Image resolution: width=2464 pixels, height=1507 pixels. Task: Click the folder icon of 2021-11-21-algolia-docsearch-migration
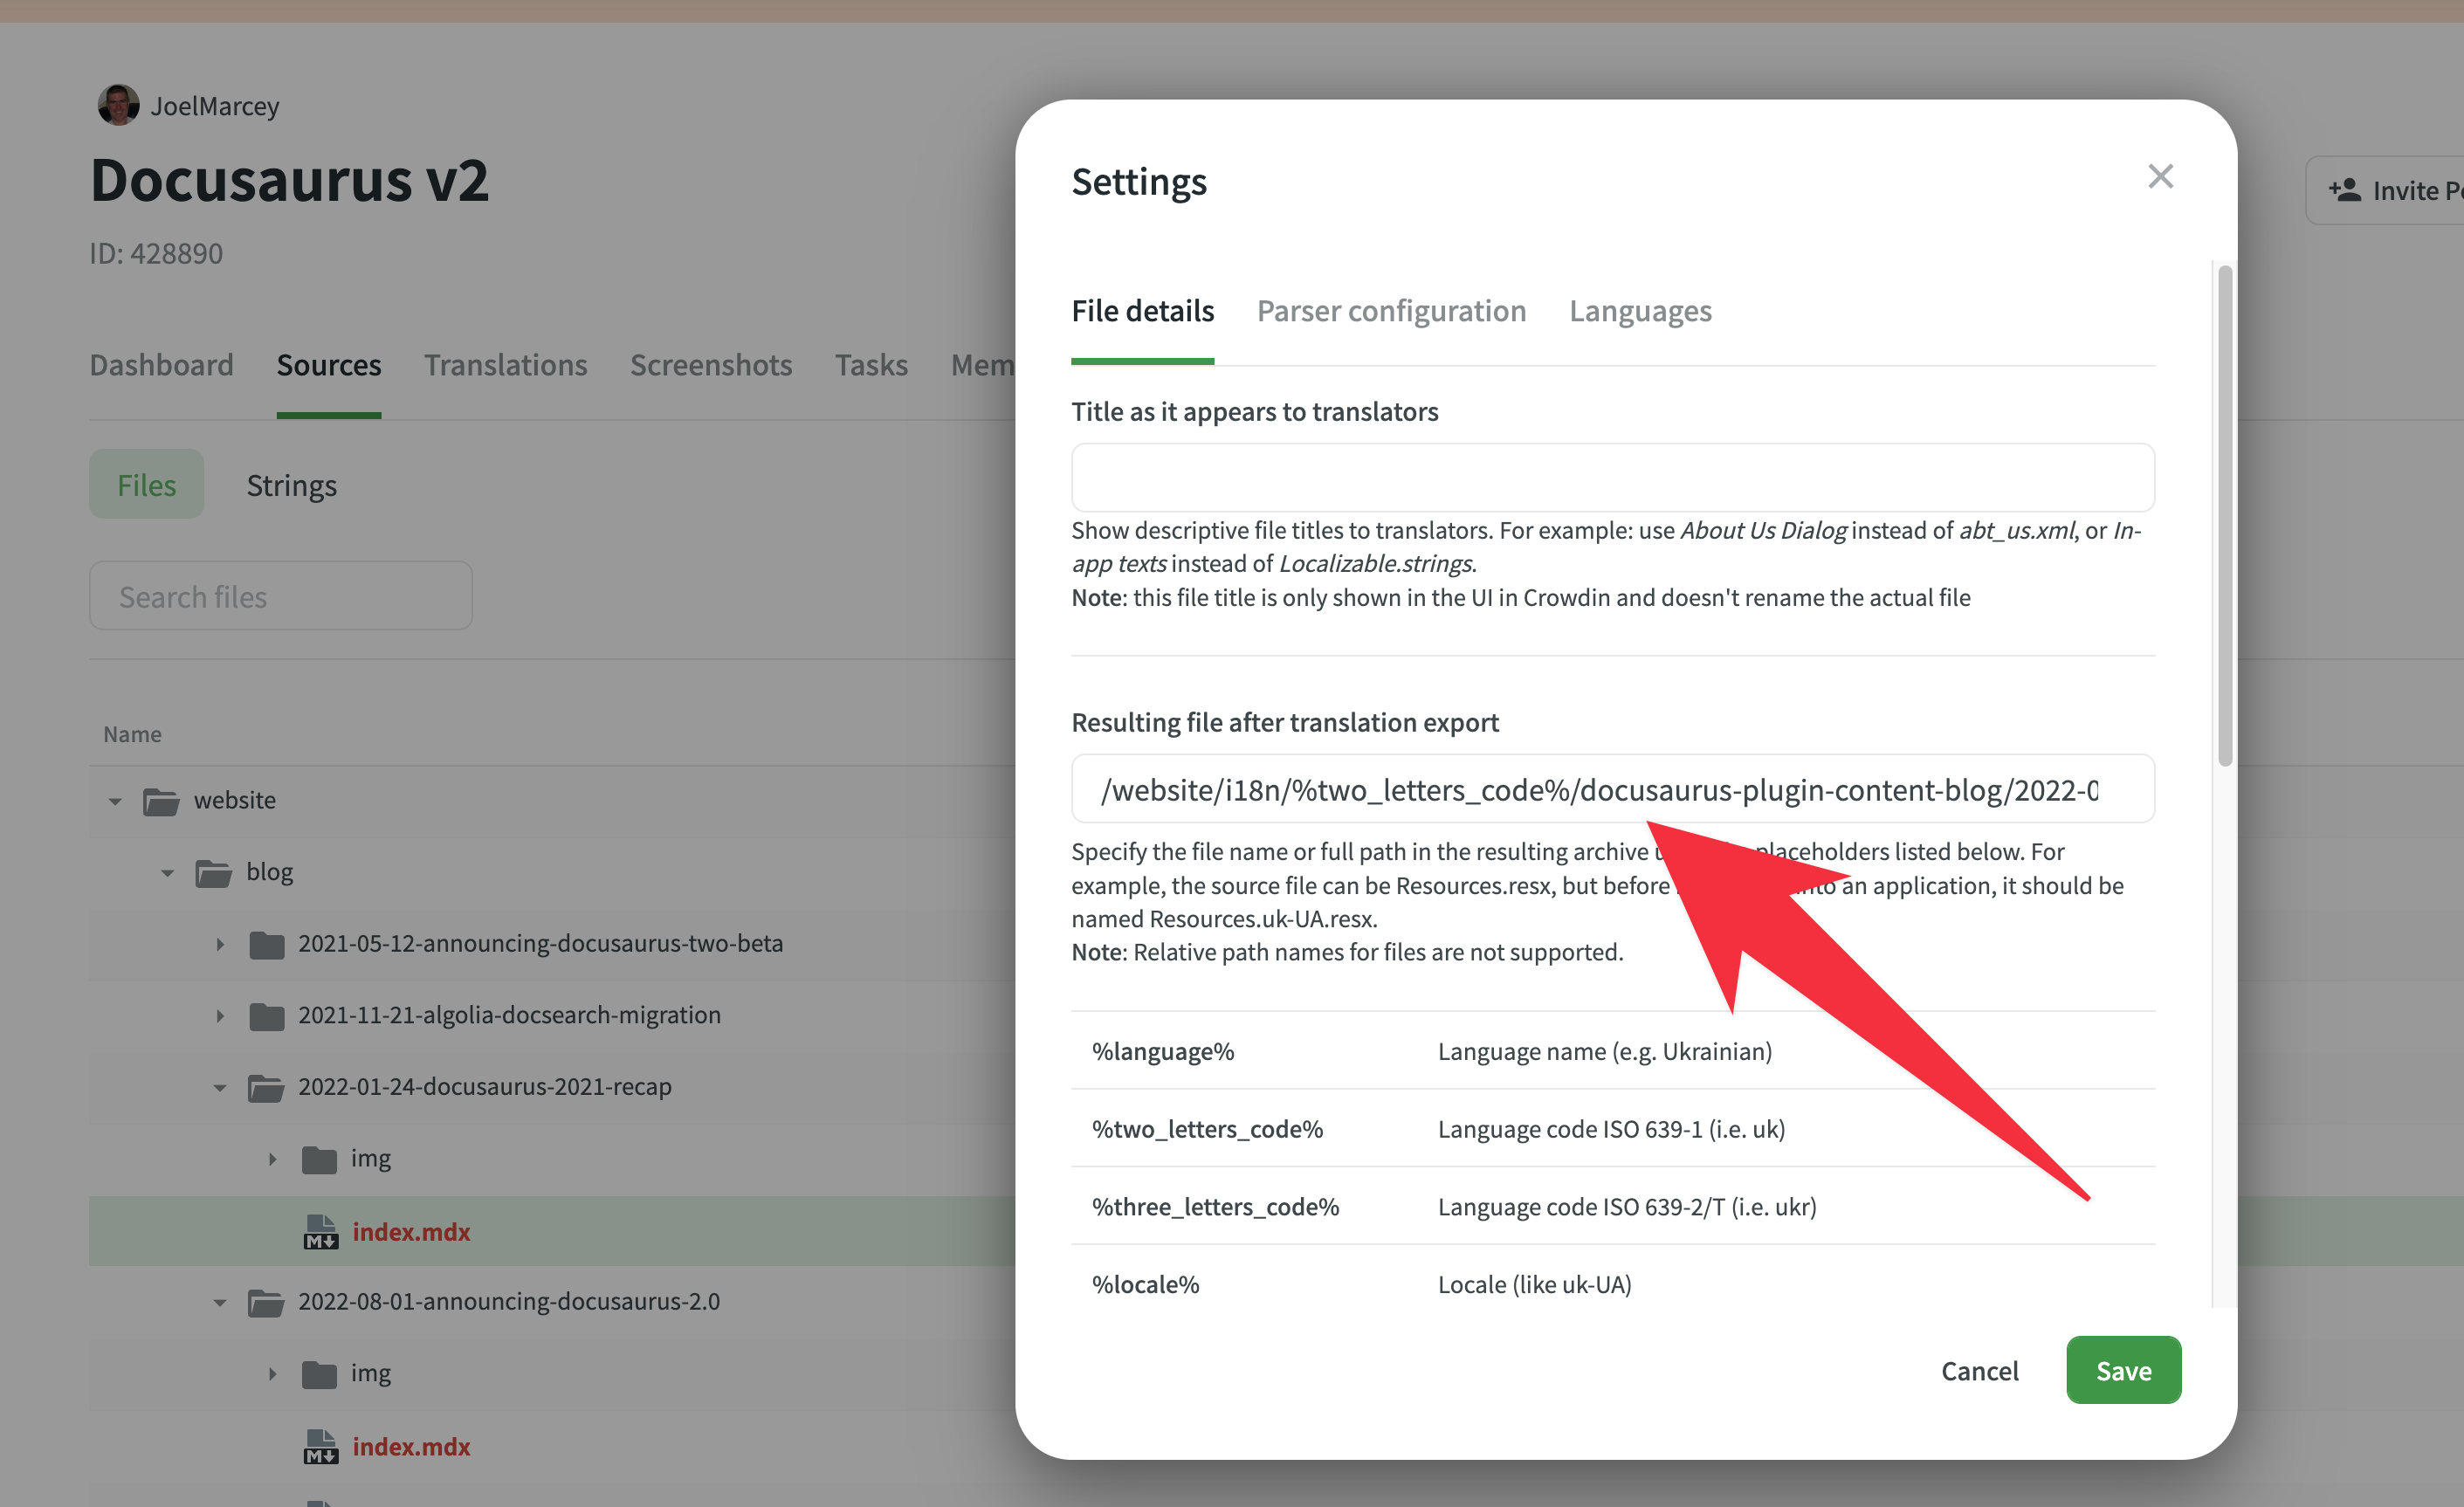pyautogui.click(x=266, y=1015)
